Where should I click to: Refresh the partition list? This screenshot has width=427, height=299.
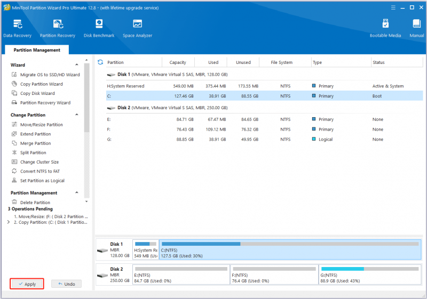pyautogui.click(x=100, y=62)
